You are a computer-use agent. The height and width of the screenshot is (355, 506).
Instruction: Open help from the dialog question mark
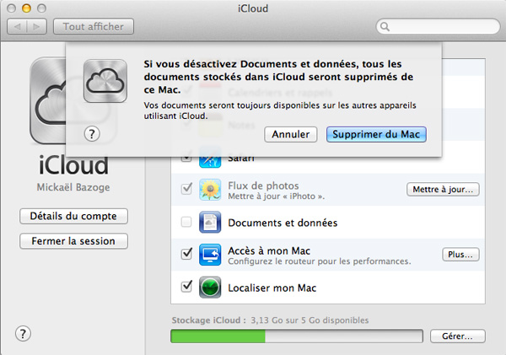(92, 133)
